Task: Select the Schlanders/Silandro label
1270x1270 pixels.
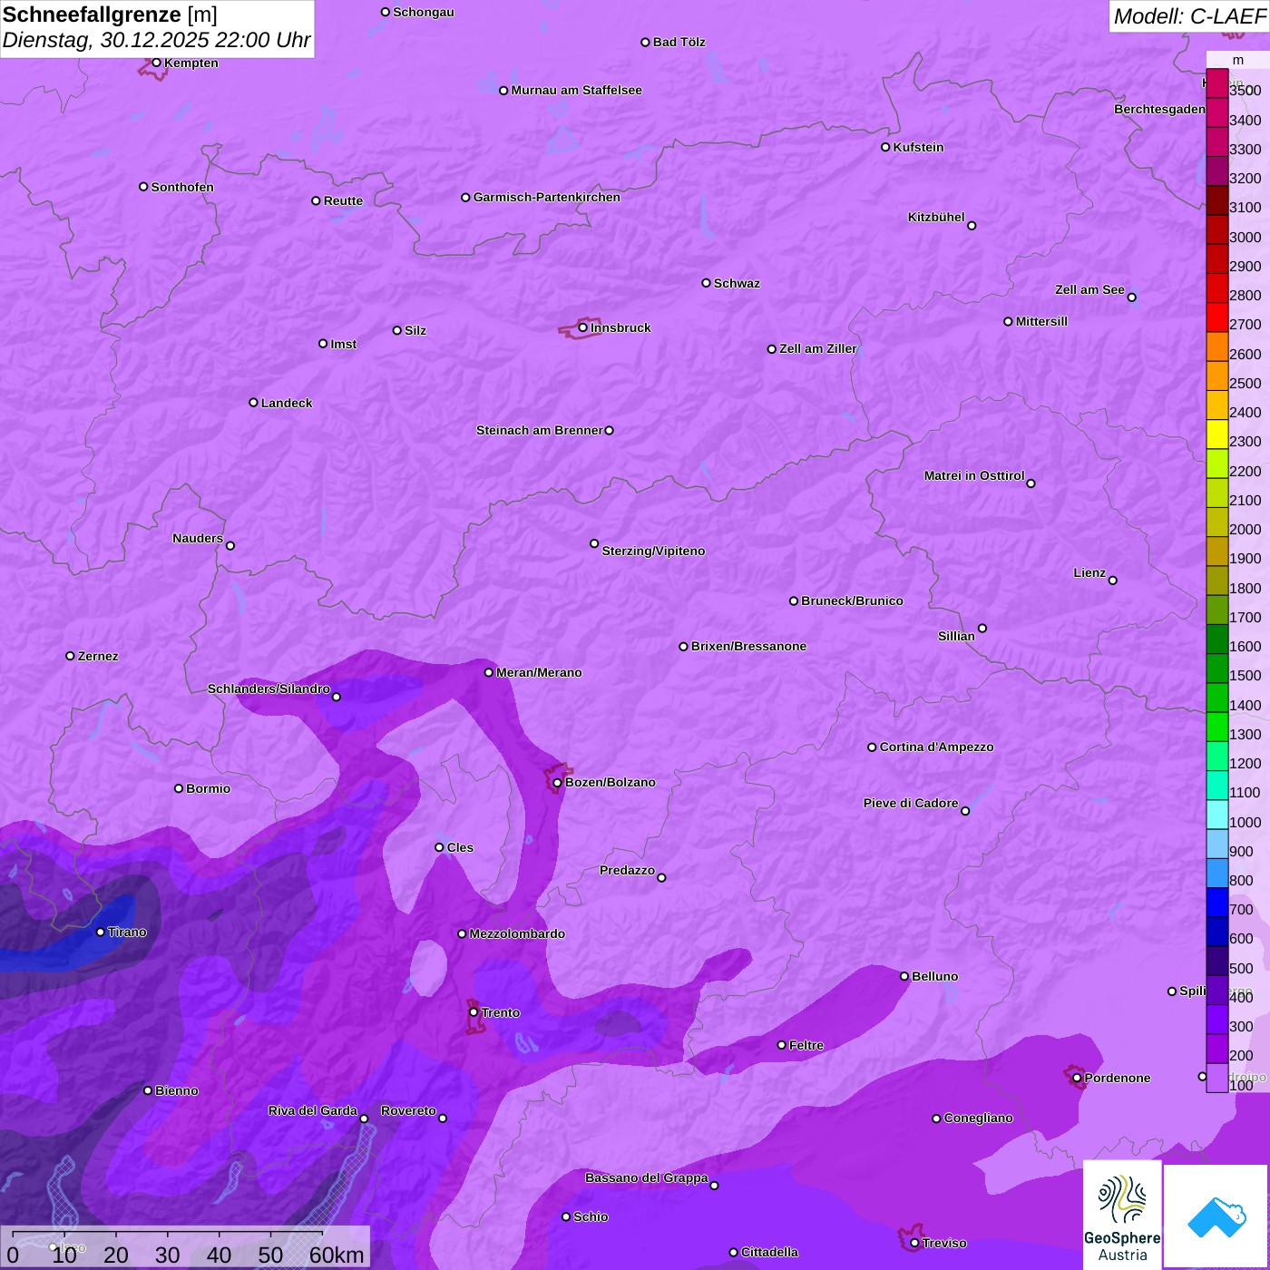Action: 269,689
